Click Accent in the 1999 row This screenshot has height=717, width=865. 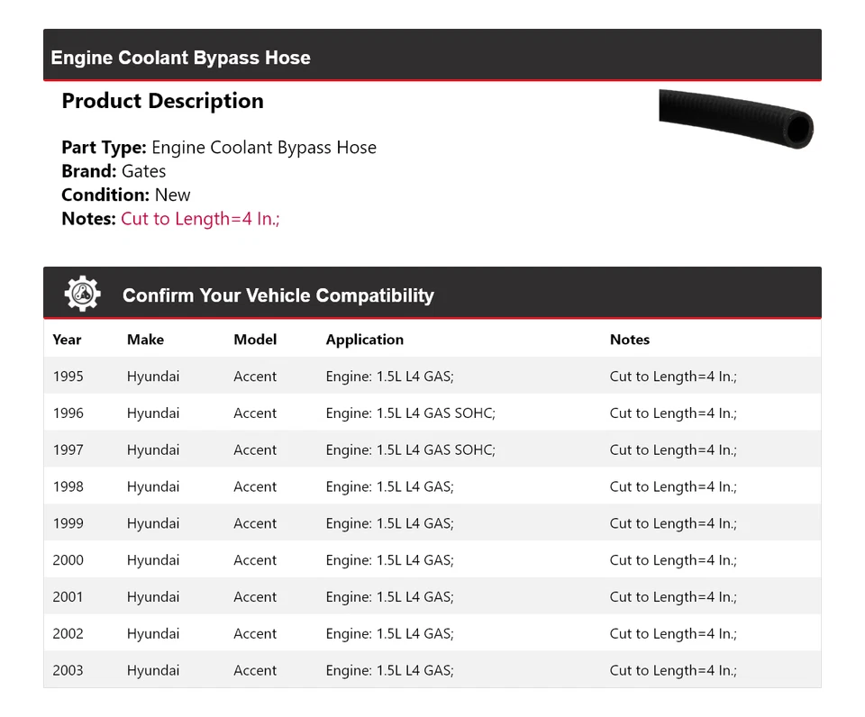tap(255, 523)
